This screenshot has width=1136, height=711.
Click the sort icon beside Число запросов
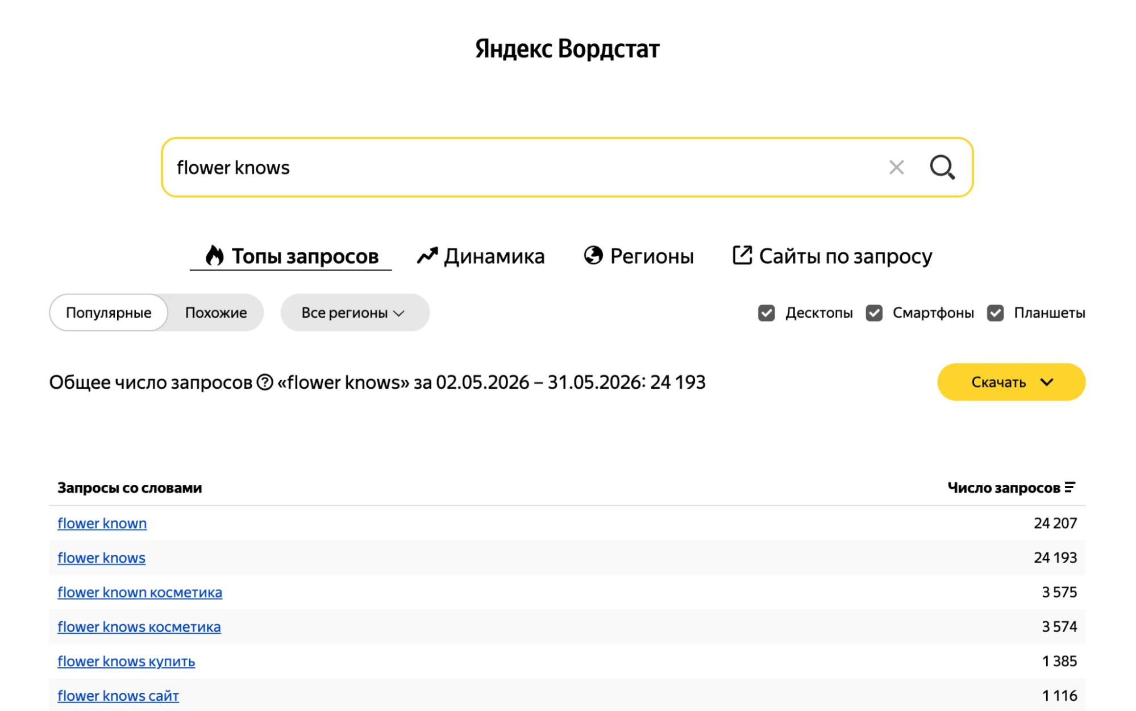(x=1070, y=488)
